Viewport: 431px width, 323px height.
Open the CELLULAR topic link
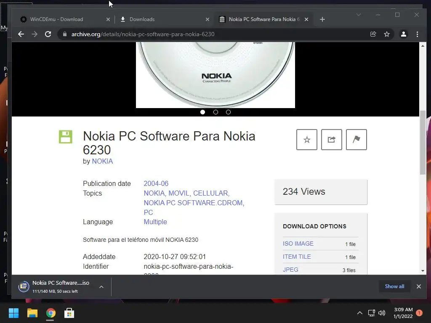(x=210, y=193)
